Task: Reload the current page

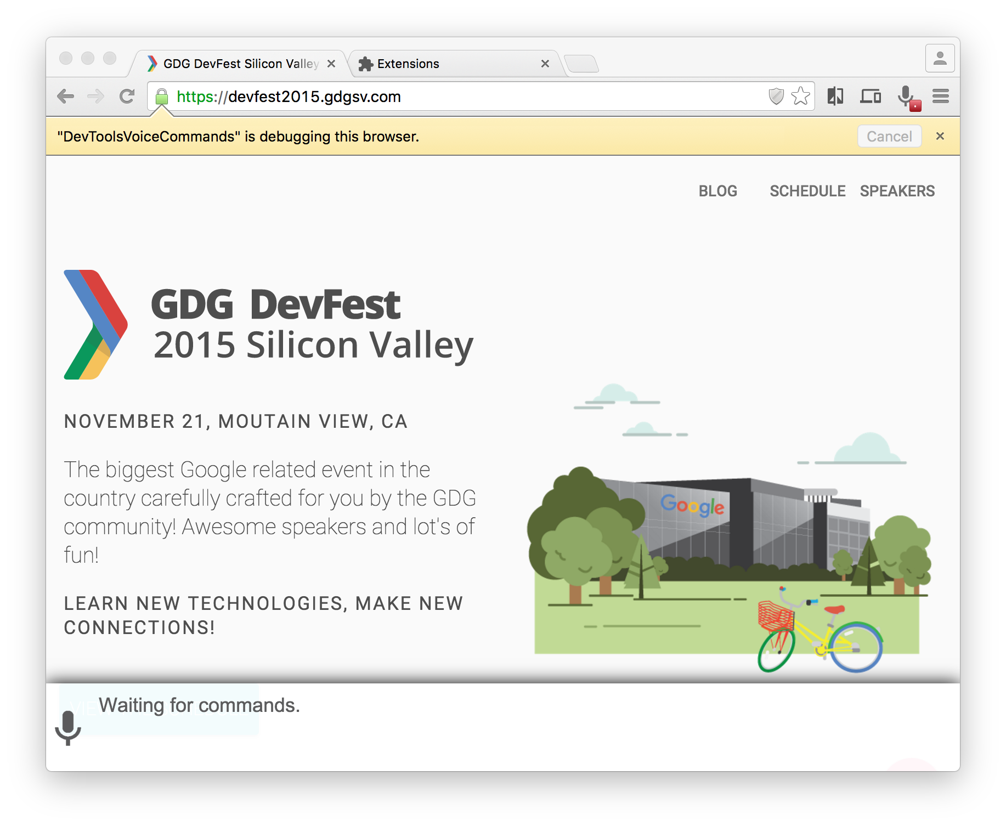Action: click(127, 96)
